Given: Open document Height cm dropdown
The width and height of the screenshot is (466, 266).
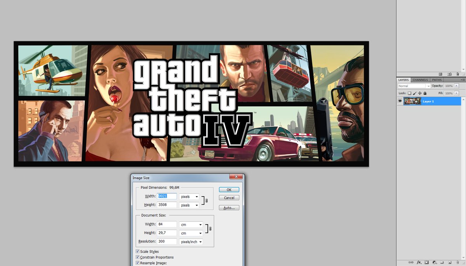Looking at the screenshot, I should 191,233.
